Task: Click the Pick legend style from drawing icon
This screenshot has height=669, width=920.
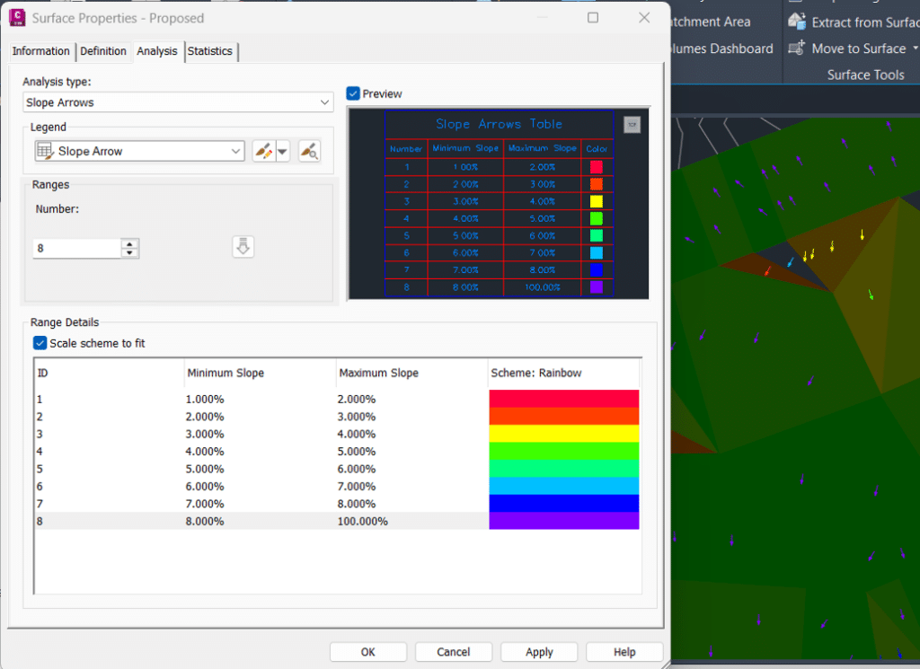Action: [309, 151]
